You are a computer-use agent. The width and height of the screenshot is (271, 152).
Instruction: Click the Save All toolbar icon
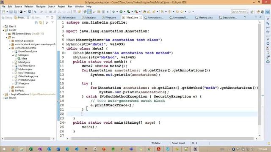[x=15, y=12]
